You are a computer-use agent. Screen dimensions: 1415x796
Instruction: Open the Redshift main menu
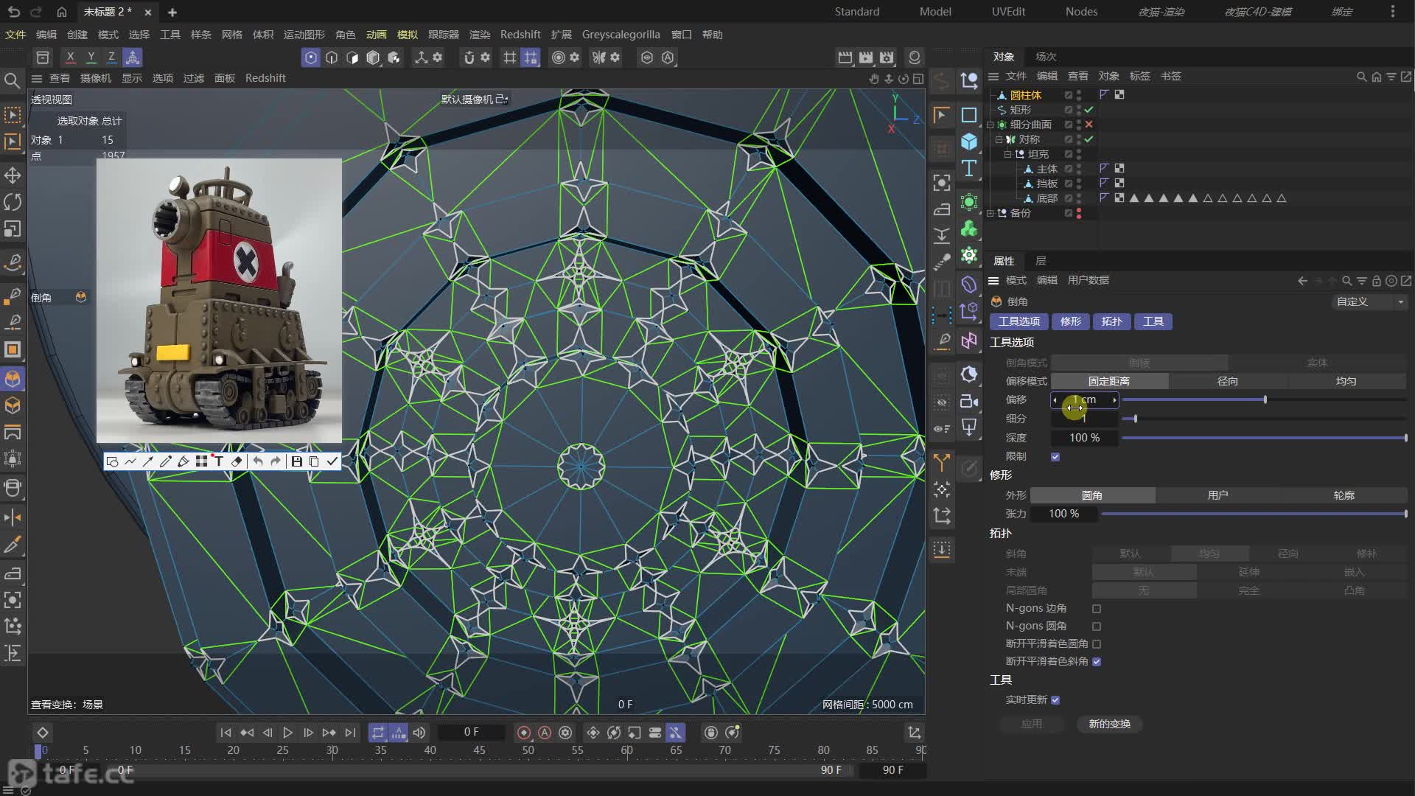pos(520,35)
